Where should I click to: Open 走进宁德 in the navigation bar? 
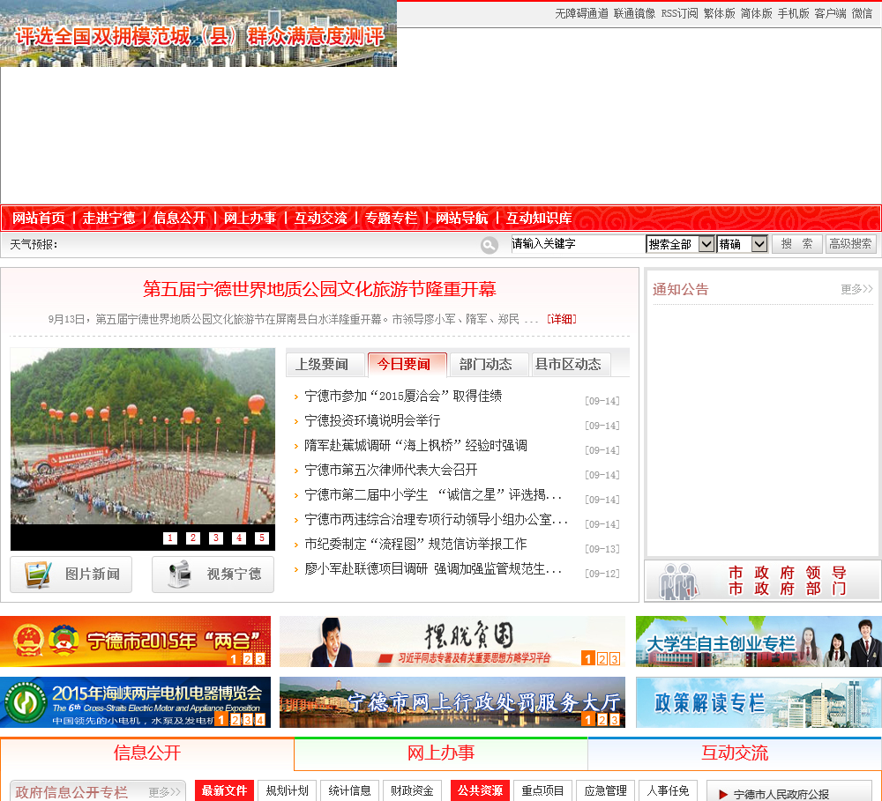click(x=109, y=219)
